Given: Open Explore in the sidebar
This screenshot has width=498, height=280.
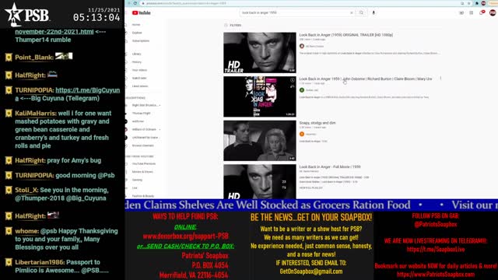Looking at the screenshot, I should tap(137, 33).
